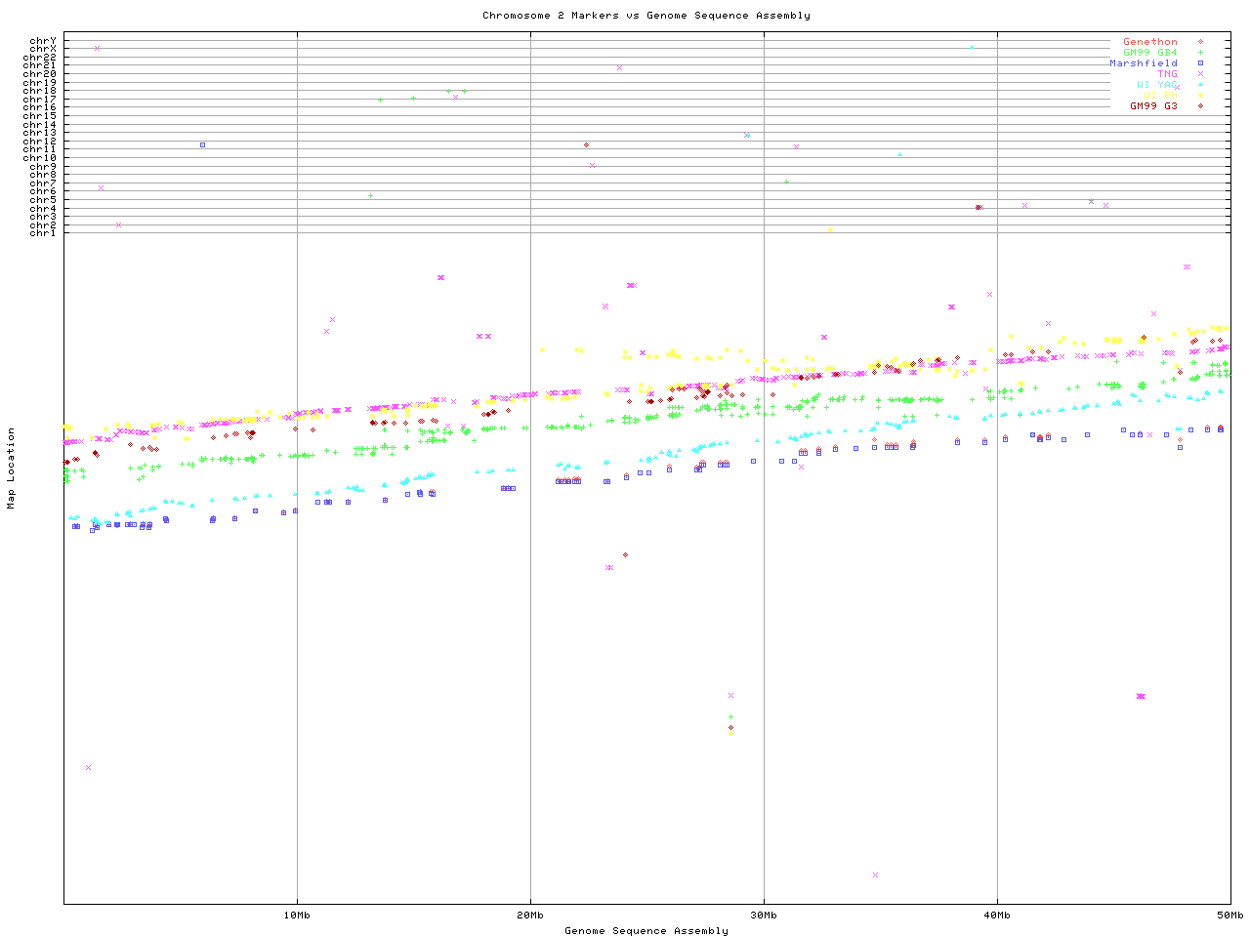This screenshot has height=937, width=1250.
Task: Click the 20Mb x-axis tick label
Action: click(530, 915)
